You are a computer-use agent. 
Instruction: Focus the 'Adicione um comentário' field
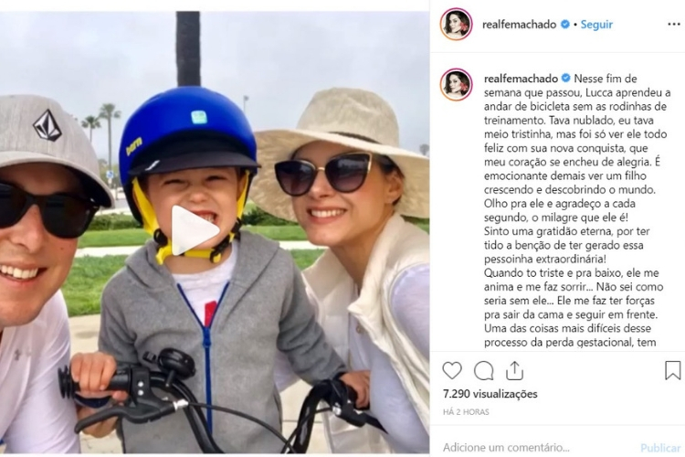click(537, 447)
